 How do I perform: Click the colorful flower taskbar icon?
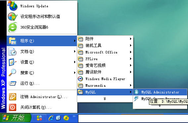pos(39,118)
